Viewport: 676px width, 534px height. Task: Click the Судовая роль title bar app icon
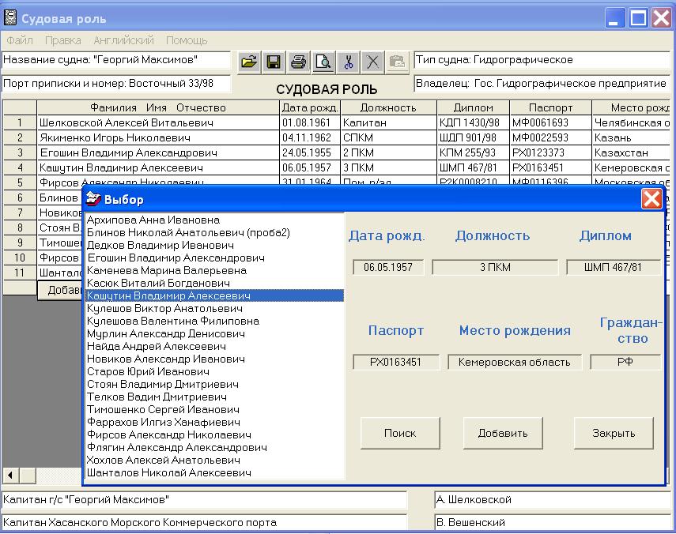point(10,17)
